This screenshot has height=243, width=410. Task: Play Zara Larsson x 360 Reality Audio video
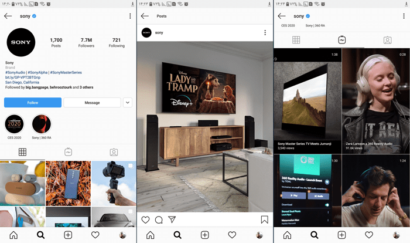click(376, 101)
